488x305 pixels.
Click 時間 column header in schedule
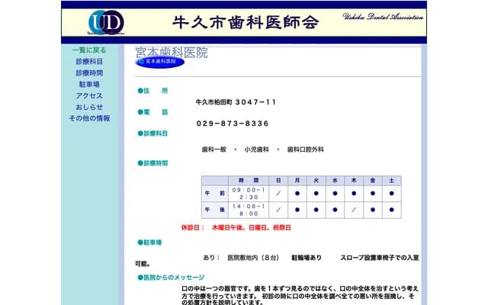[249, 181]
